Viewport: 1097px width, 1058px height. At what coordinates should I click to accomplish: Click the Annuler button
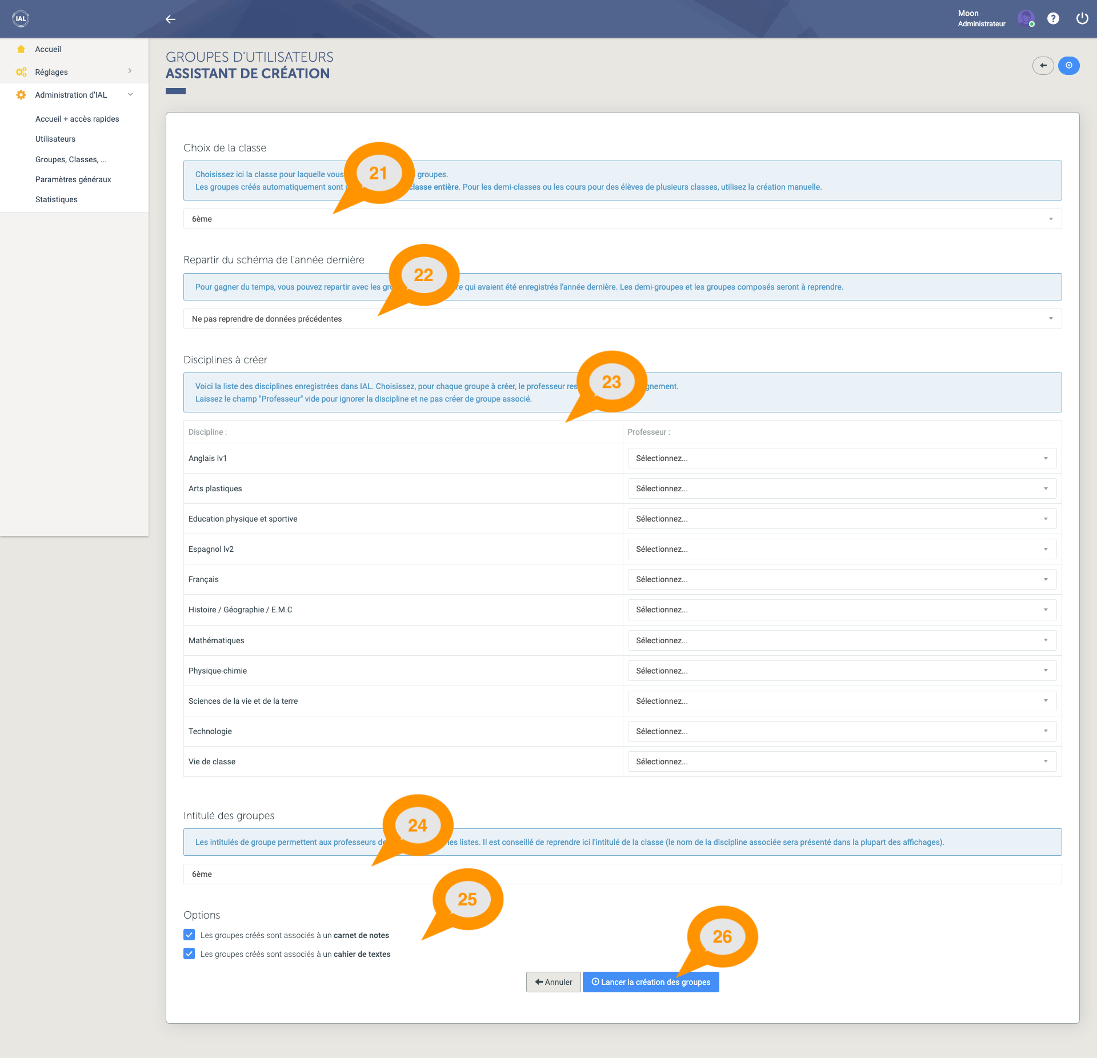click(x=553, y=982)
